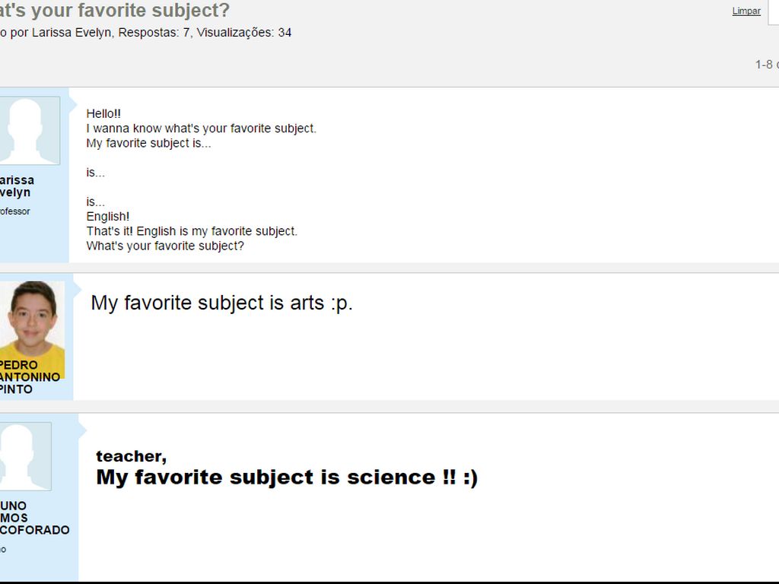Click the 'teacher,' line in third post
The height and width of the screenshot is (584, 779).
point(131,456)
